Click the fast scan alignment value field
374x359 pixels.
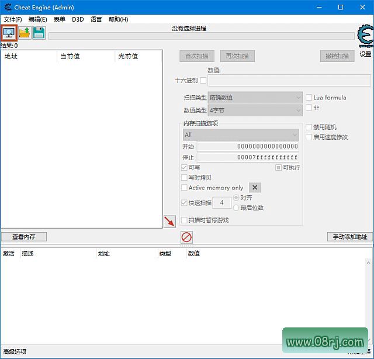pyautogui.click(x=222, y=203)
